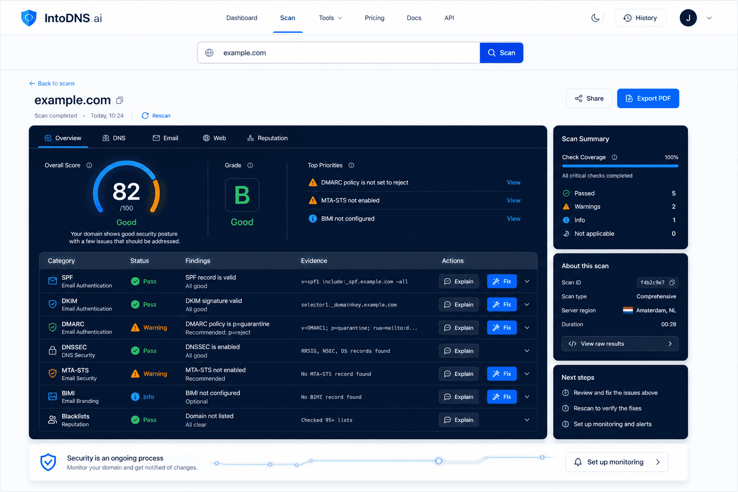Switch to the Email tab

[165, 138]
